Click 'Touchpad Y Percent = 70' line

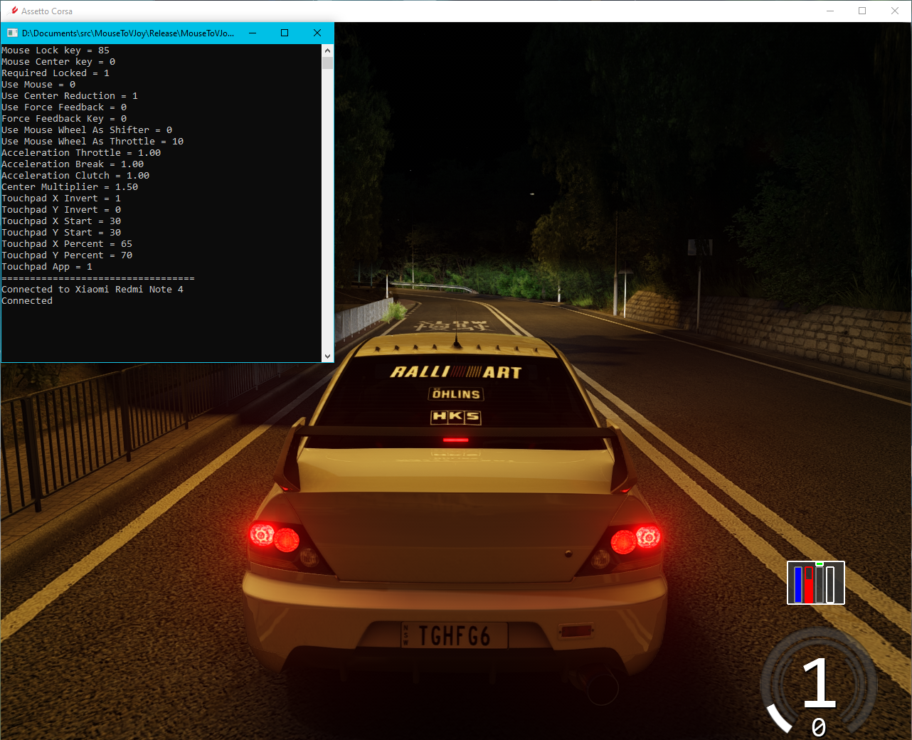[67, 255]
